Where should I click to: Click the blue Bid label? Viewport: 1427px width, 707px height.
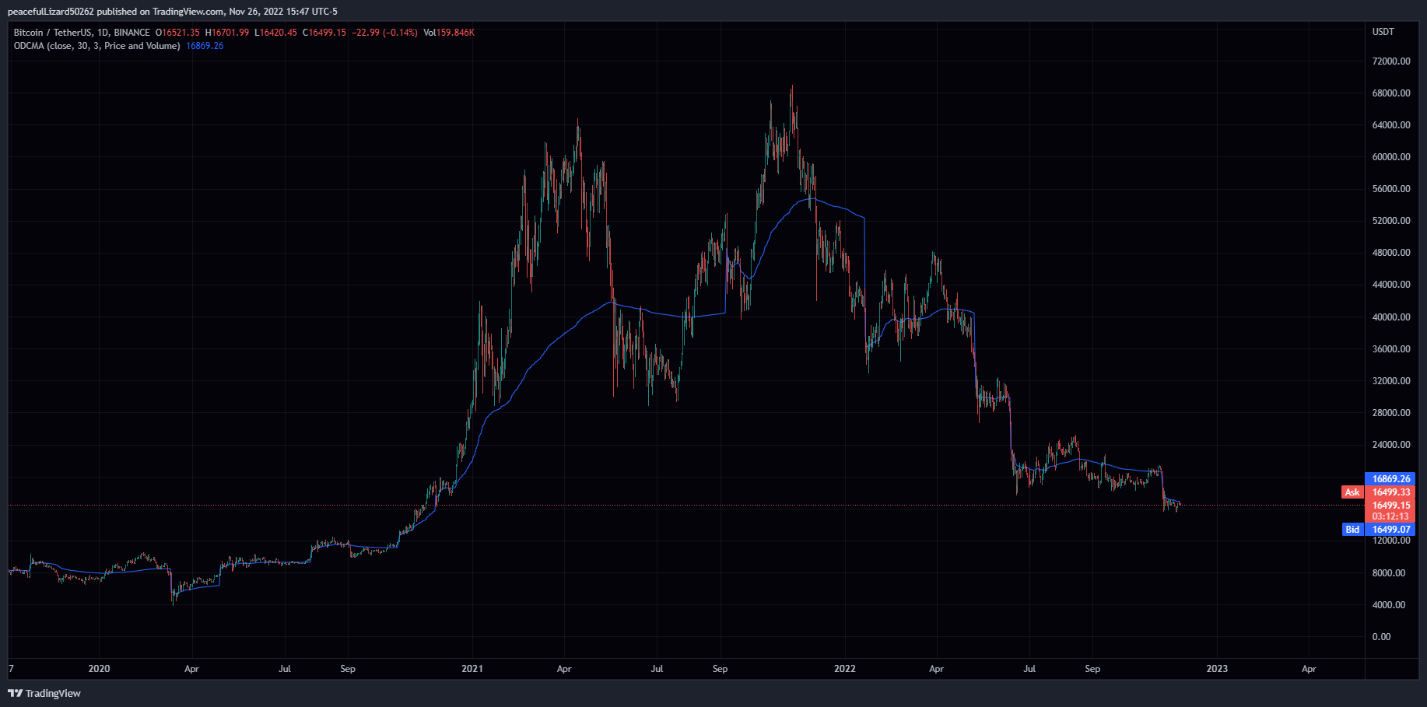tap(1352, 530)
